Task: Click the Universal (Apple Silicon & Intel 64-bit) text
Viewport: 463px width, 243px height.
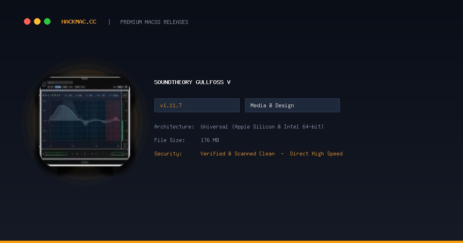Action: (x=262, y=127)
